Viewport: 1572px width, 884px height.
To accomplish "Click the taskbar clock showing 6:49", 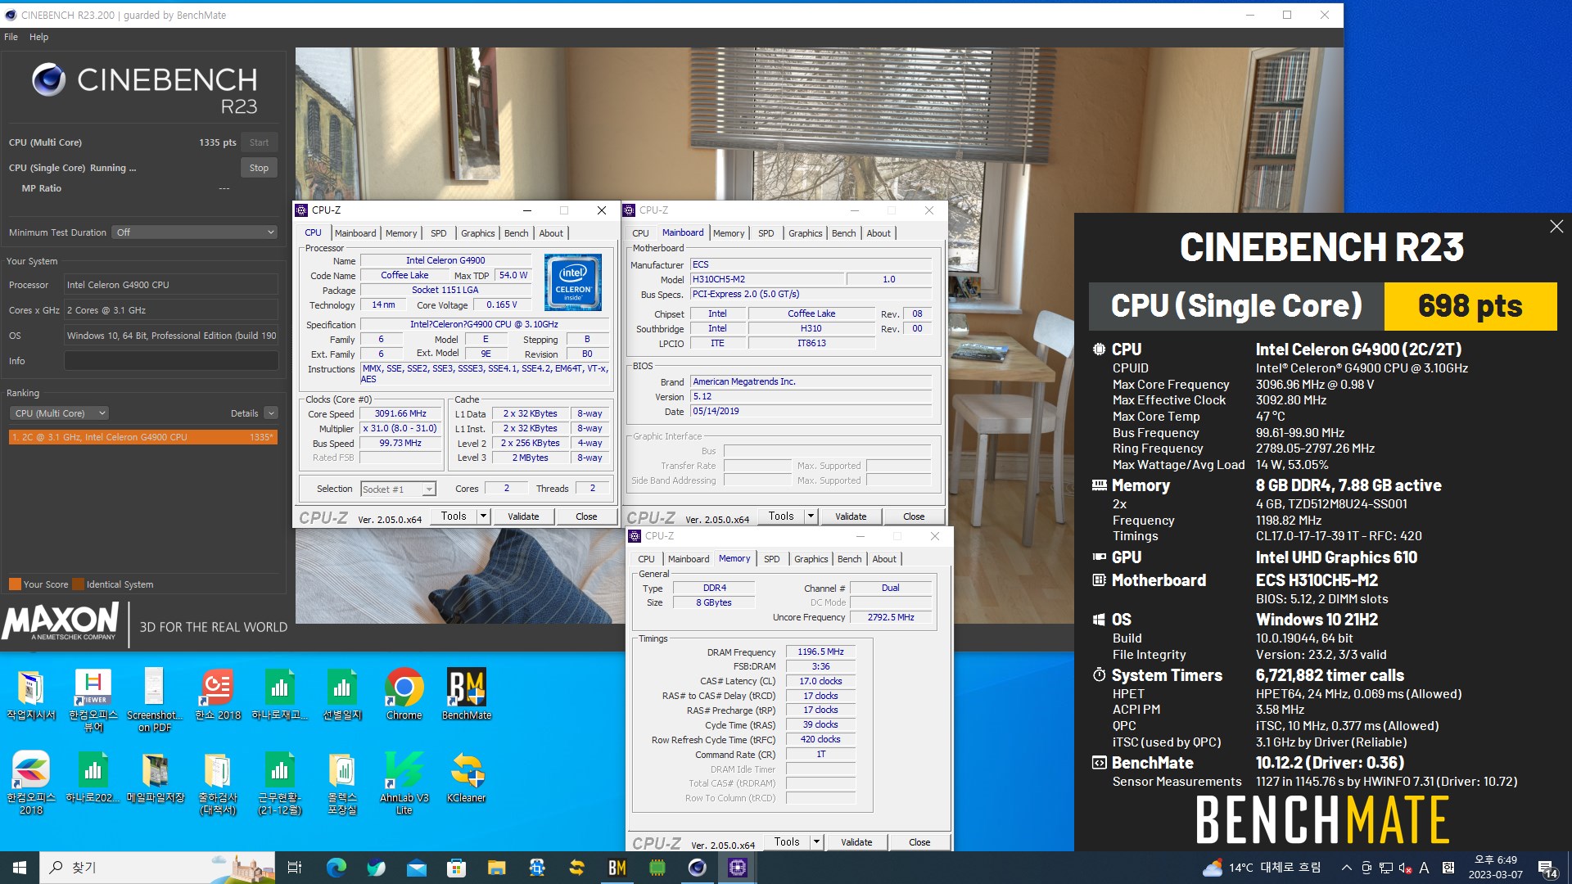I will [x=1495, y=868].
